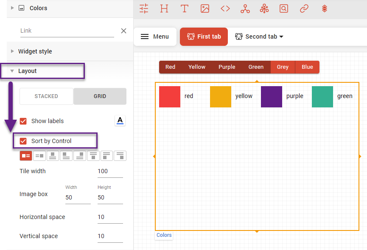Uncheck the Show labels checkbox
Screen dimensions: 367x250
coord(23,121)
